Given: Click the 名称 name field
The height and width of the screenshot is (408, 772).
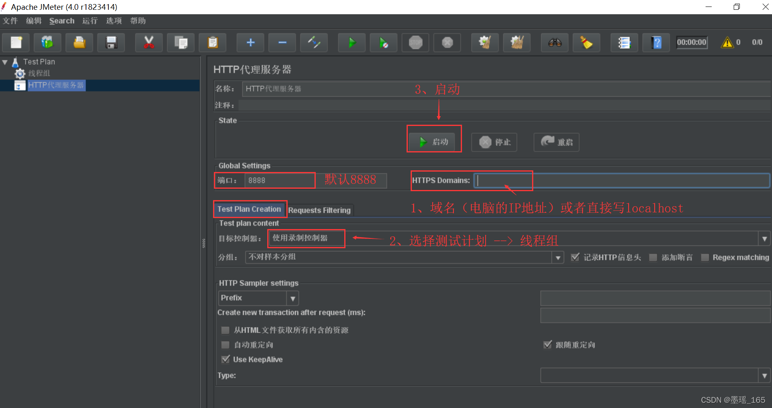Looking at the screenshot, I should (506, 89).
